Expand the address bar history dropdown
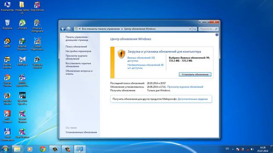 click(190, 29)
